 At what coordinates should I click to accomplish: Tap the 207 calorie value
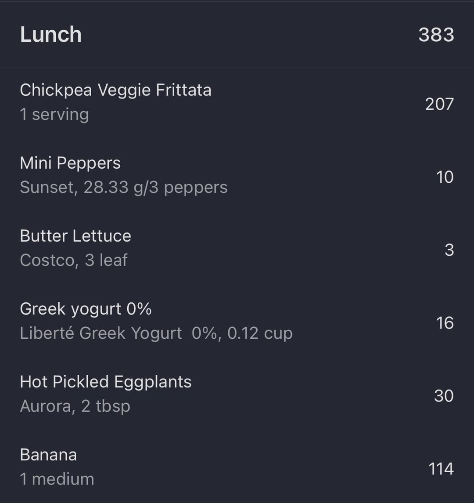pyautogui.click(x=439, y=104)
